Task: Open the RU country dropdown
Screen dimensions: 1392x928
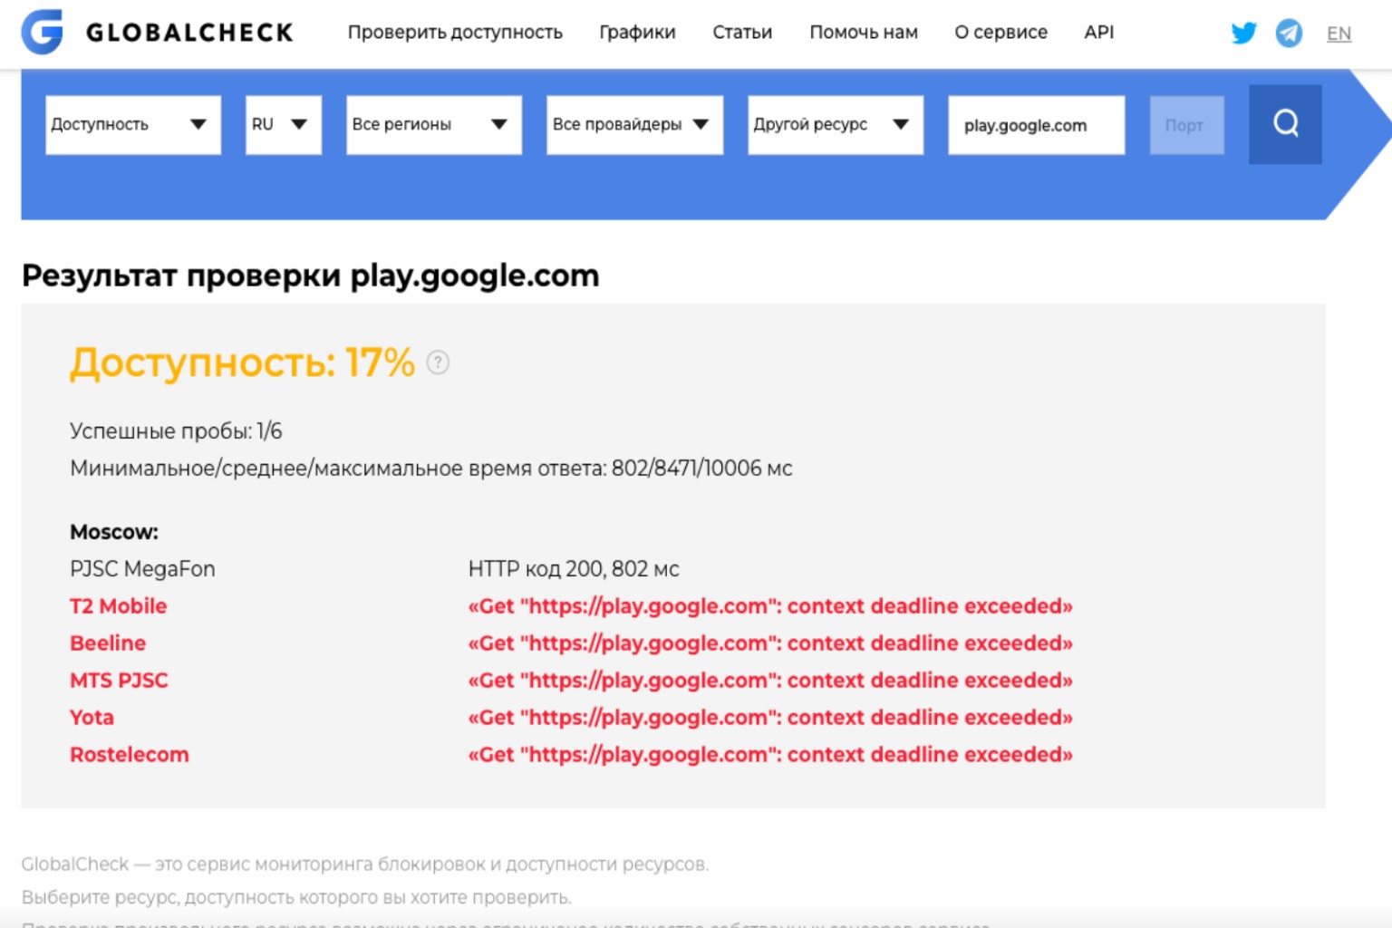Action: [x=284, y=125]
